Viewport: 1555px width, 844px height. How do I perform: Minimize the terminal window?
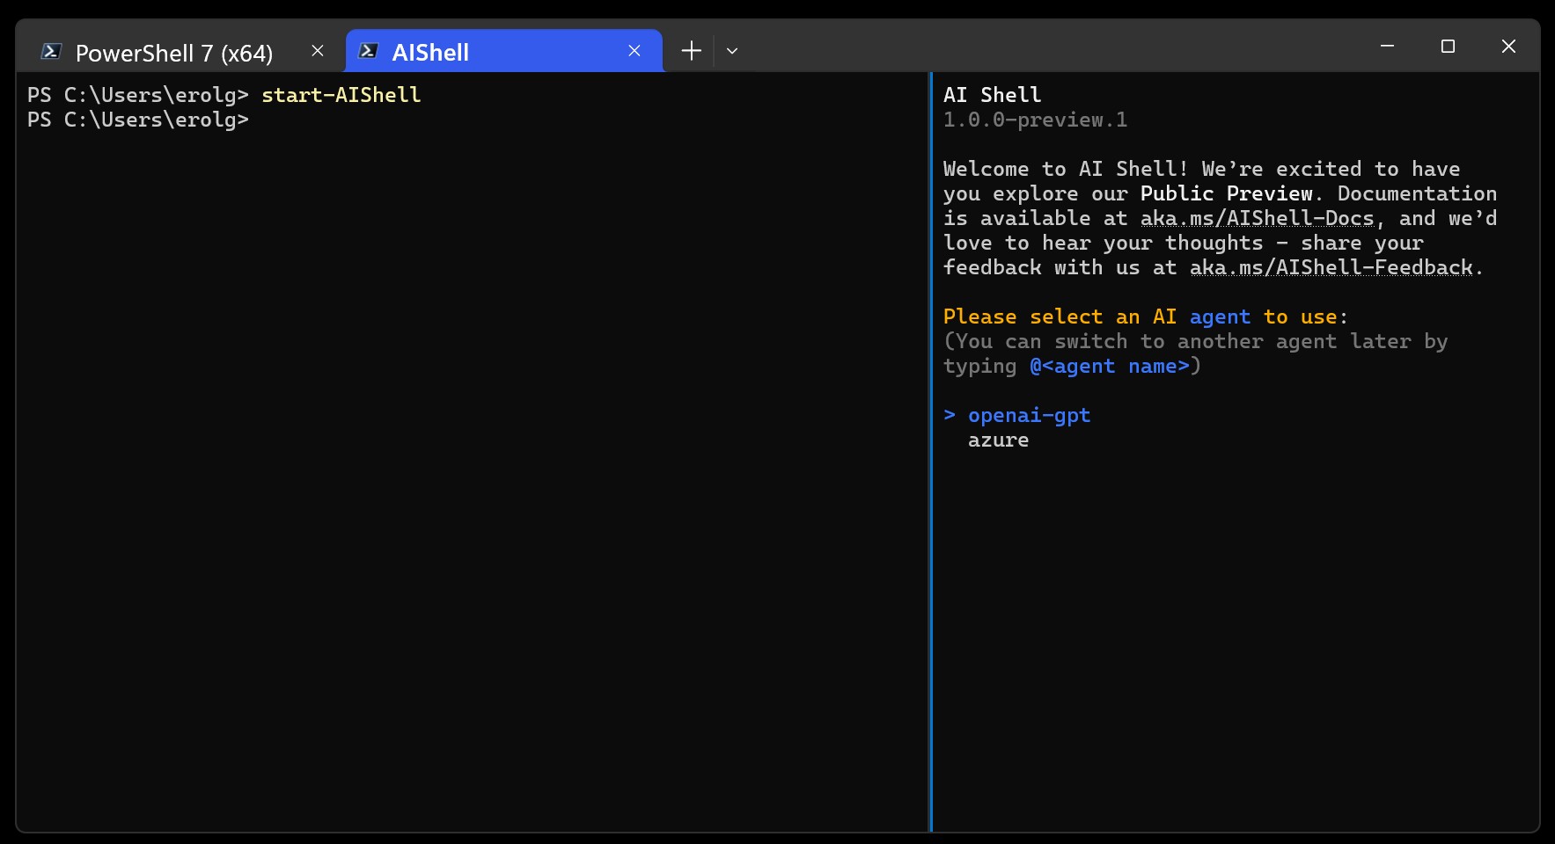[1387, 46]
